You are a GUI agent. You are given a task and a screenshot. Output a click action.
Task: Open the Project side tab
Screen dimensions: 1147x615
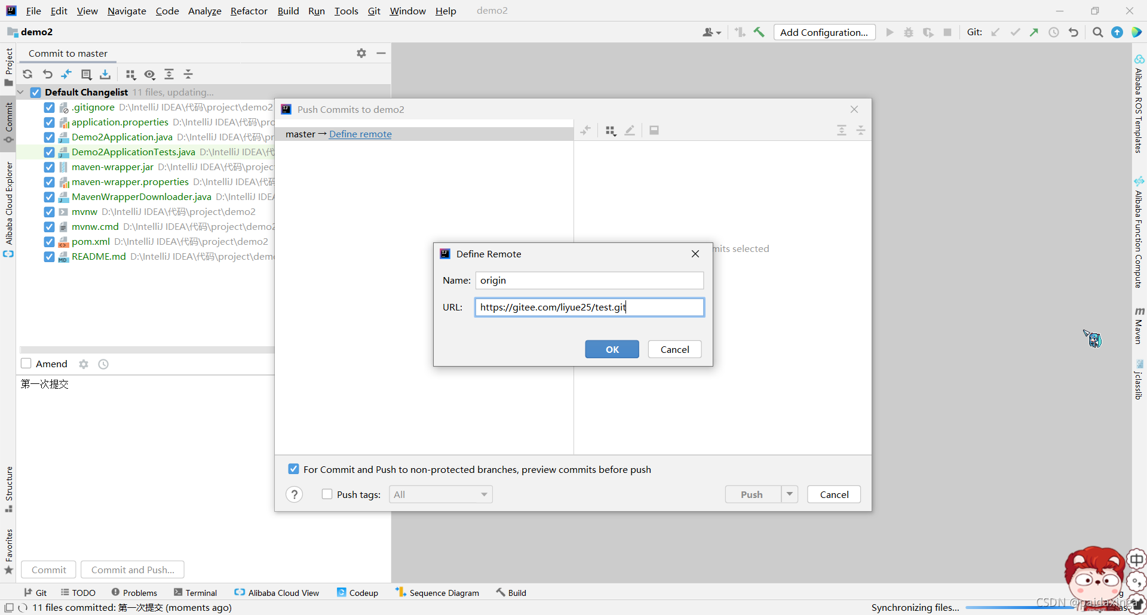click(8, 67)
